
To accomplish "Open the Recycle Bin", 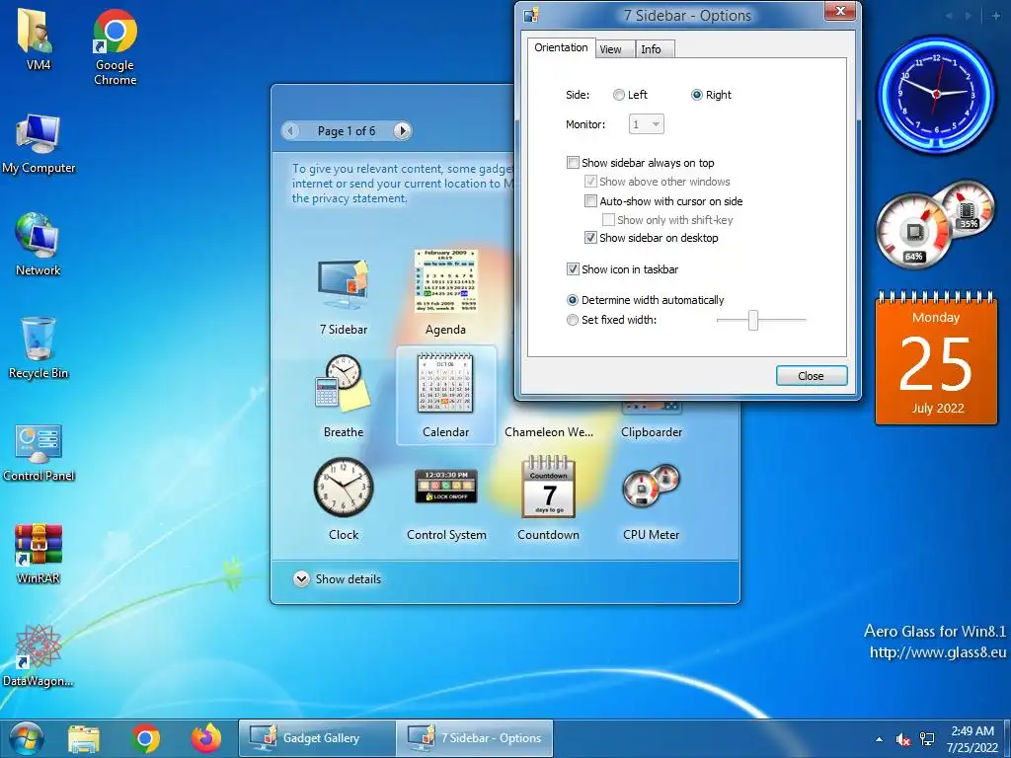I will [x=39, y=348].
